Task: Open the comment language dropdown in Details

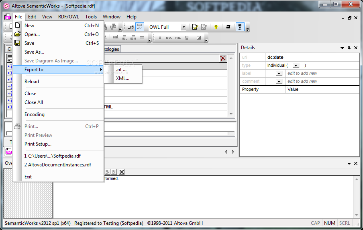Action: (x=279, y=82)
